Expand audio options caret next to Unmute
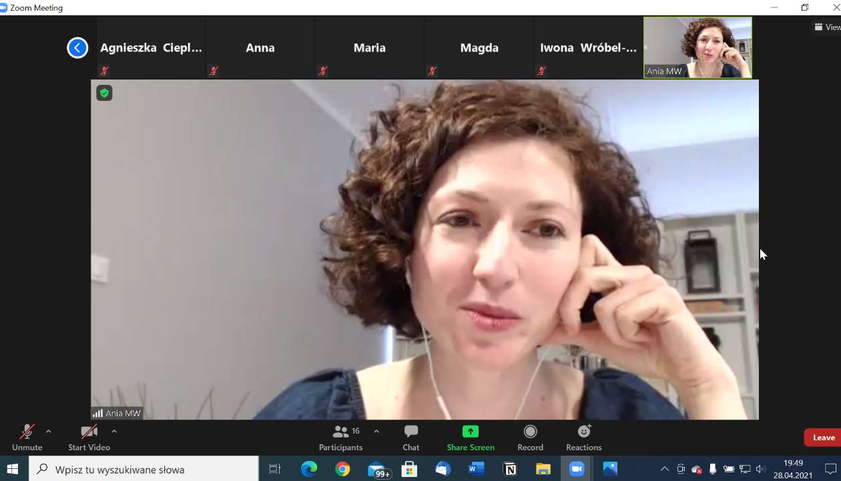This screenshot has width=841, height=481. point(49,432)
